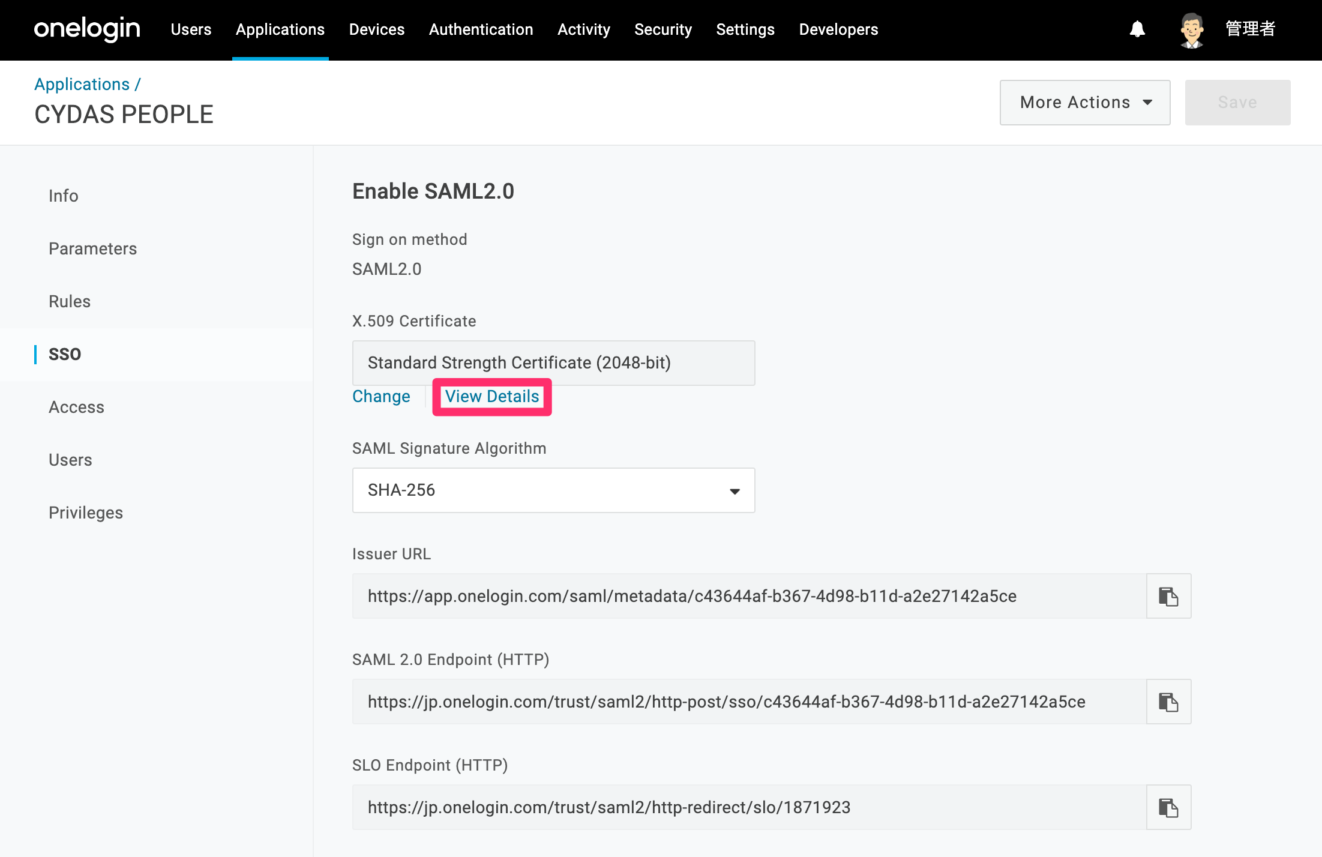Open the Security top menu

[663, 29]
